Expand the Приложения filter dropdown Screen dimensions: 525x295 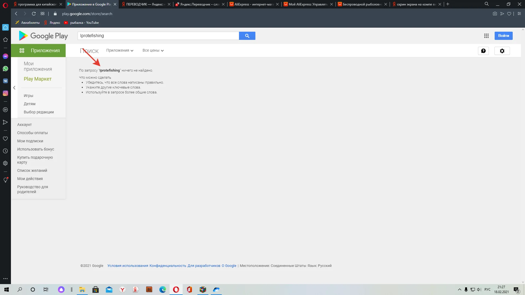(120, 51)
